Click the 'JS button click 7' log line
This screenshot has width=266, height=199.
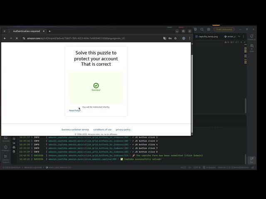89,148
